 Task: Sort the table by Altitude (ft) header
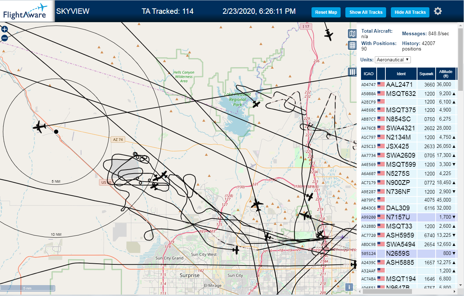click(445, 74)
